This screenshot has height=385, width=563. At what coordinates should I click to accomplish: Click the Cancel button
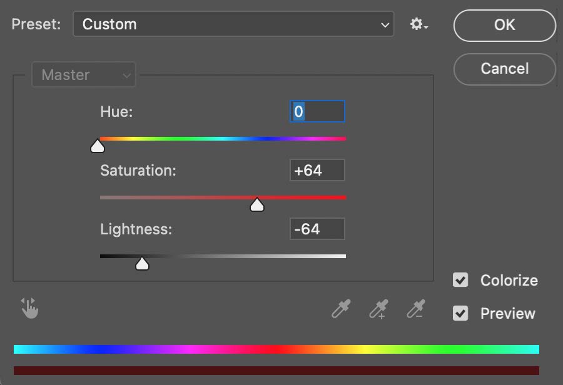pos(504,69)
